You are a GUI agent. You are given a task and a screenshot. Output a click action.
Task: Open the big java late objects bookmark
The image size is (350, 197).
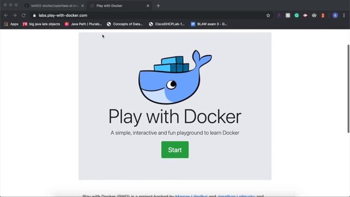[x=42, y=24]
